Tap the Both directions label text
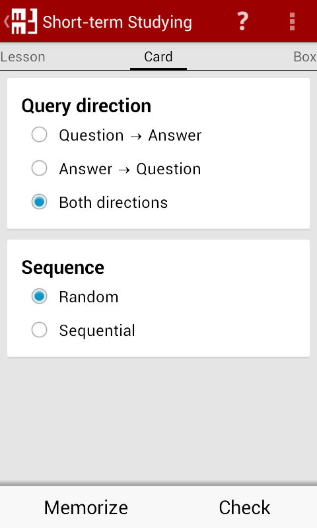 [x=113, y=203]
